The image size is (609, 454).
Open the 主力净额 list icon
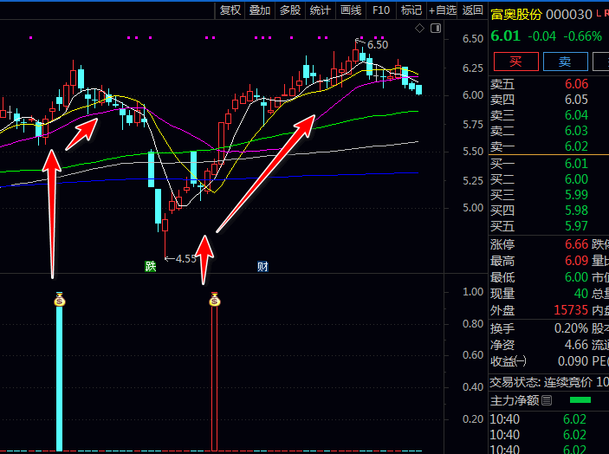(x=547, y=400)
